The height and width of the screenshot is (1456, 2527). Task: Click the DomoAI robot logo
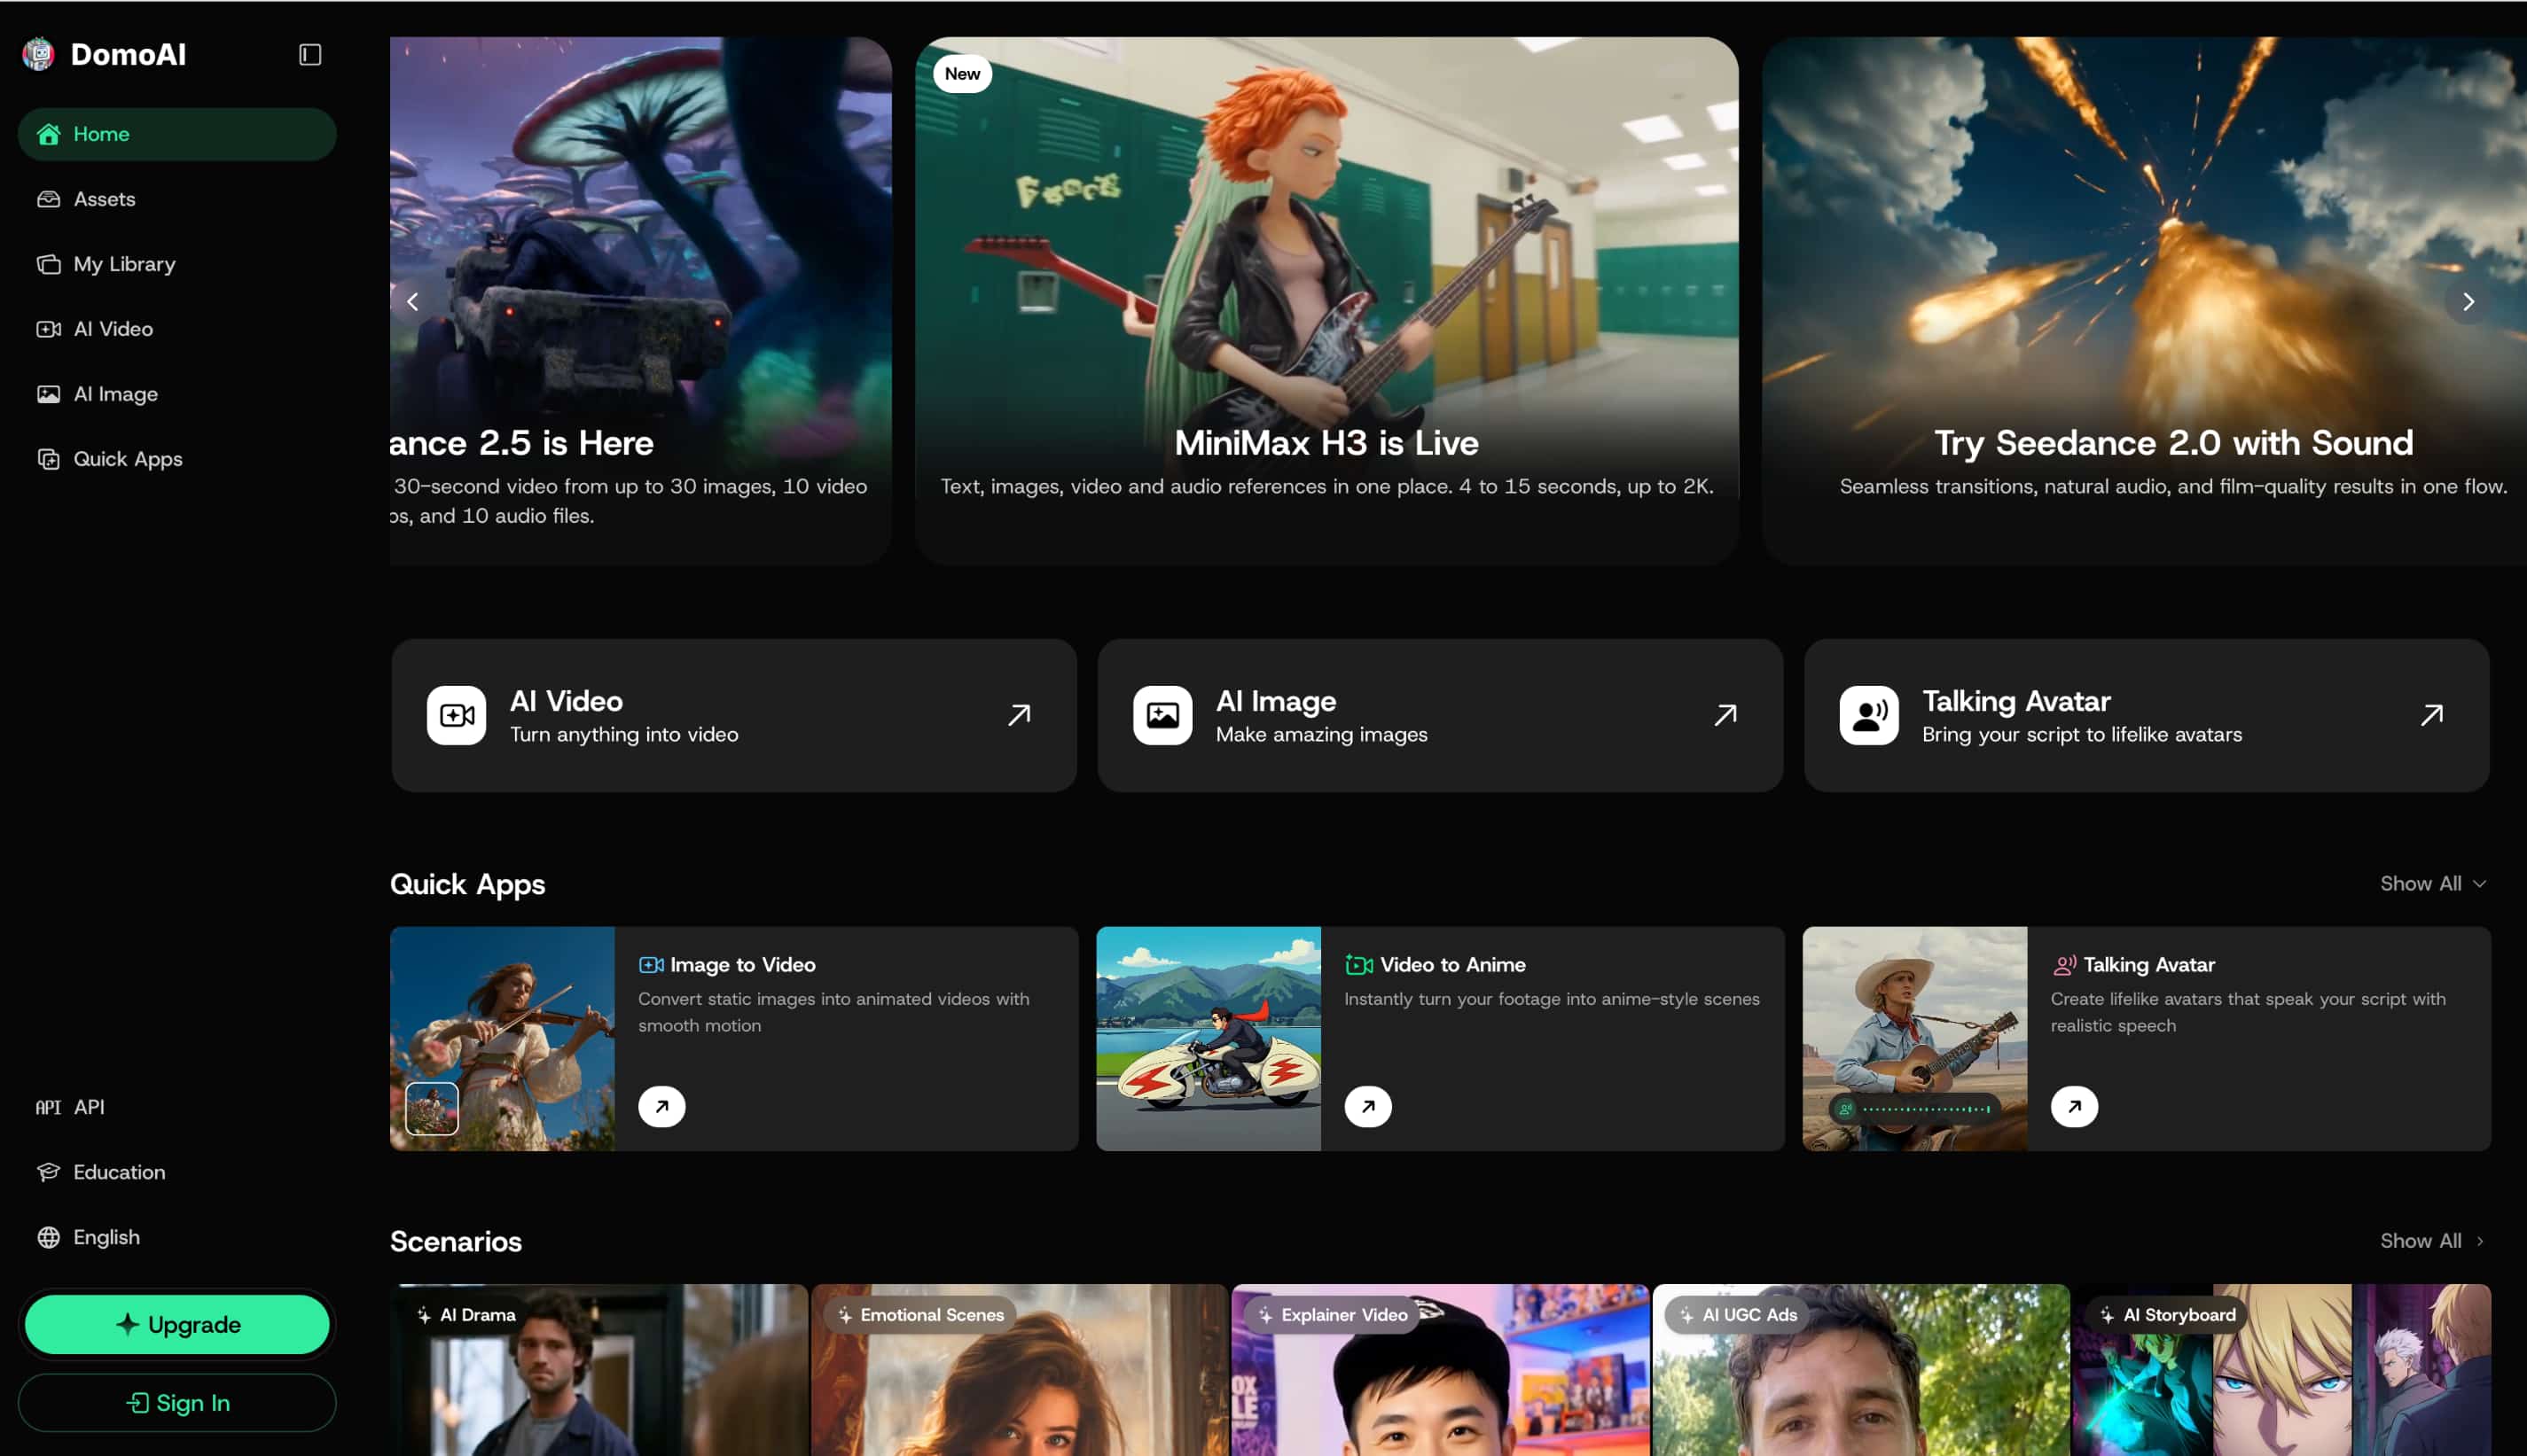[x=39, y=54]
